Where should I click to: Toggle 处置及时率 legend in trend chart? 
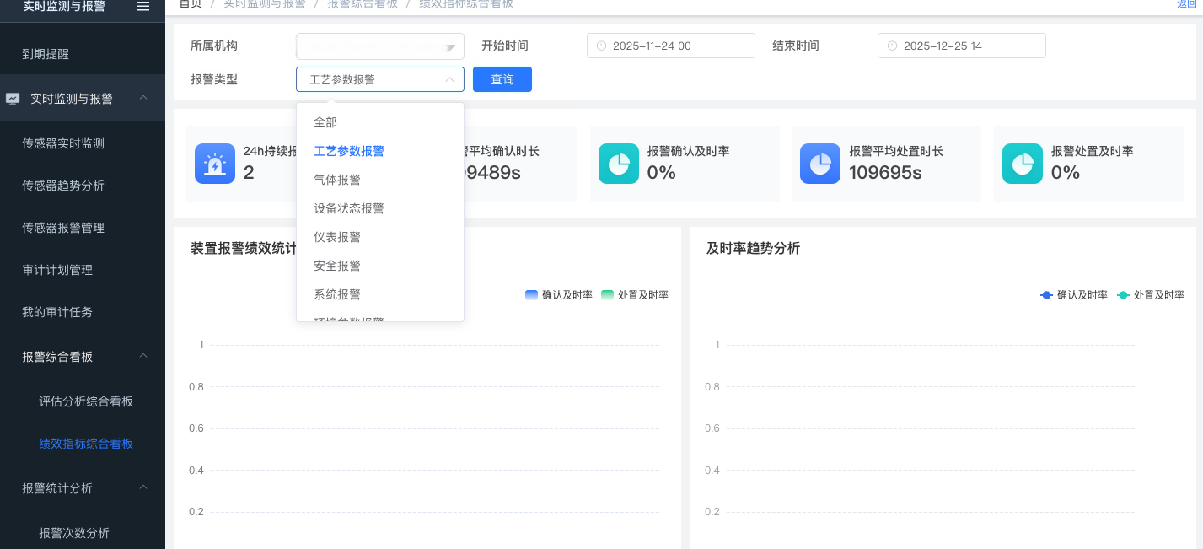coord(1151,295)
